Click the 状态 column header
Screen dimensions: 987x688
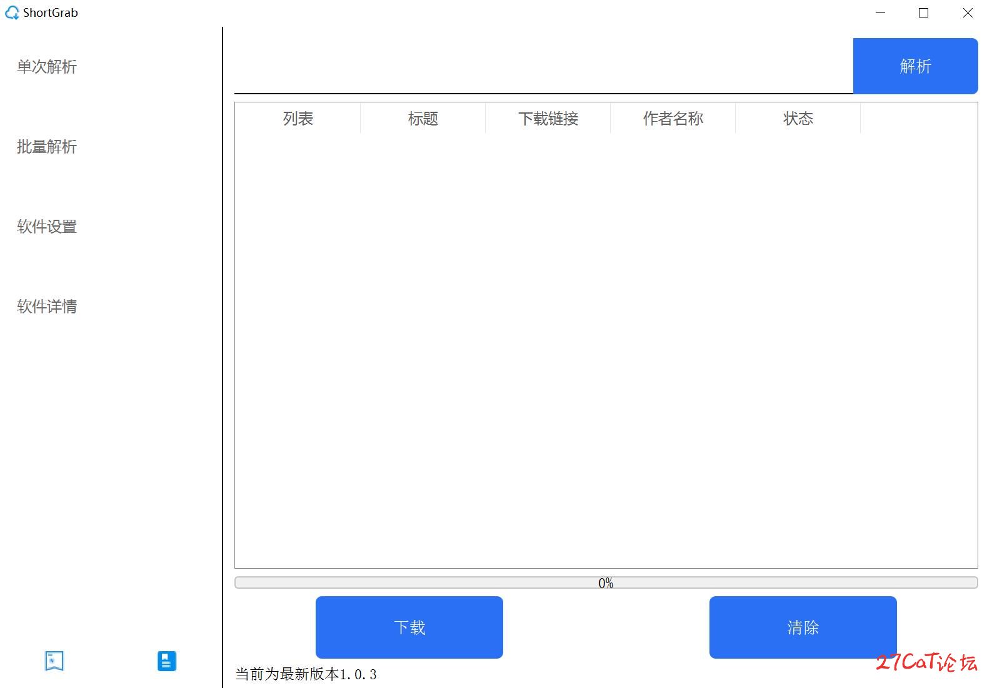click(x=798, y=119)
